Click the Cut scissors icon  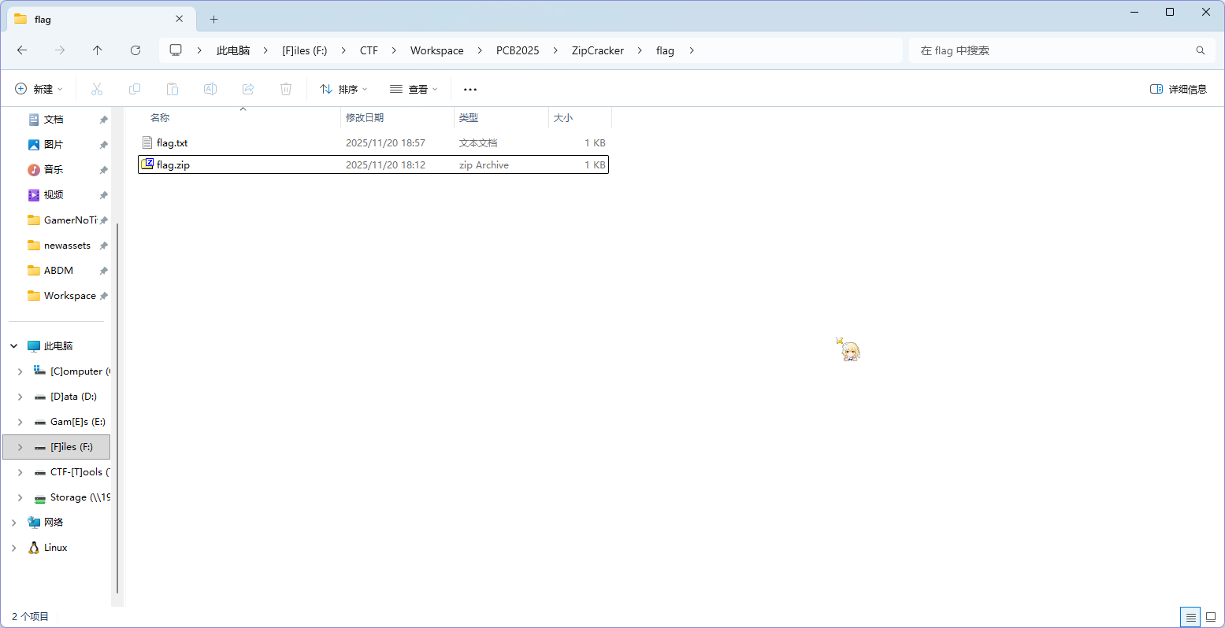pos(97,89)
